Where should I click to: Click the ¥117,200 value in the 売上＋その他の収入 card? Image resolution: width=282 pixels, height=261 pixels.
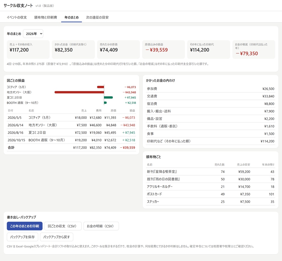click(19, 50)
